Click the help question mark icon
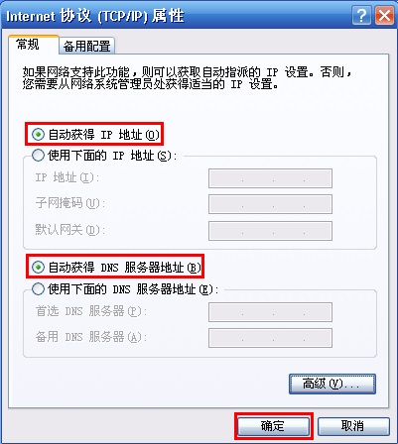The width and height of the screenshot is (398, 444). [x=361, y=16]
